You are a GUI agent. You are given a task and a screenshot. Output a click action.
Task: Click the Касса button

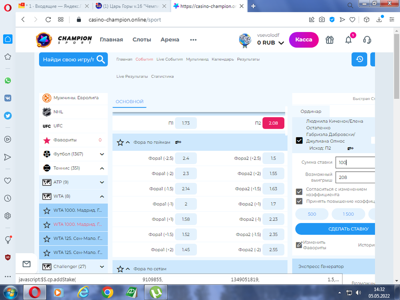click(304, 40)
